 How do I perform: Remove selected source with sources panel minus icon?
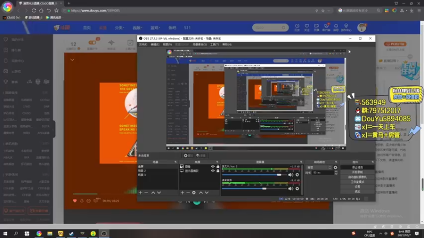(x=188, y=193)
